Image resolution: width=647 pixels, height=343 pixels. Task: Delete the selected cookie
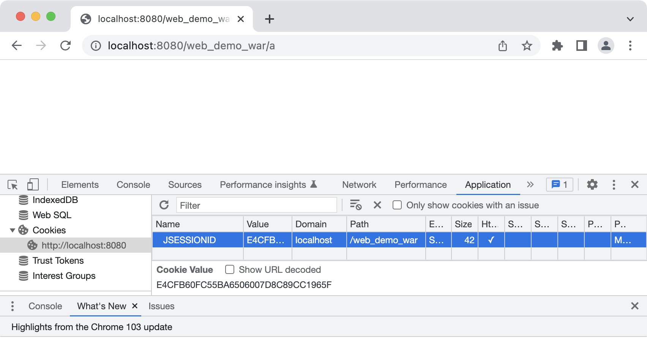377,205
